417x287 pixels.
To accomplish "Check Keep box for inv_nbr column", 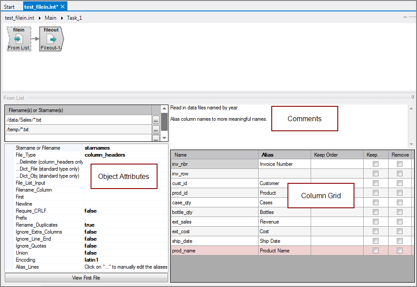I will tap(375, 164).
